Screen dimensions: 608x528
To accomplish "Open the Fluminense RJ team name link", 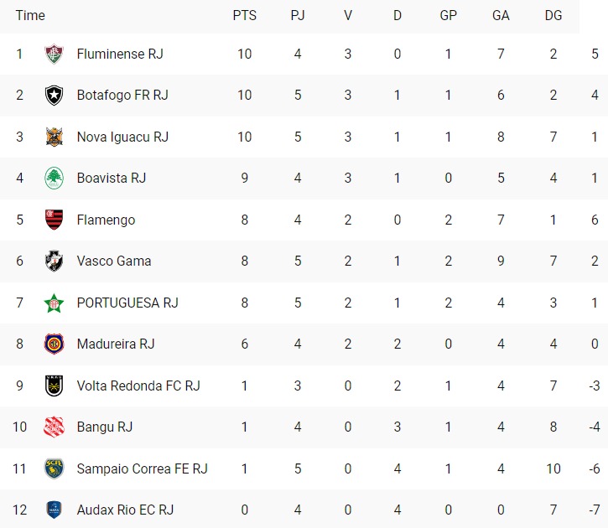I will 120,54.
